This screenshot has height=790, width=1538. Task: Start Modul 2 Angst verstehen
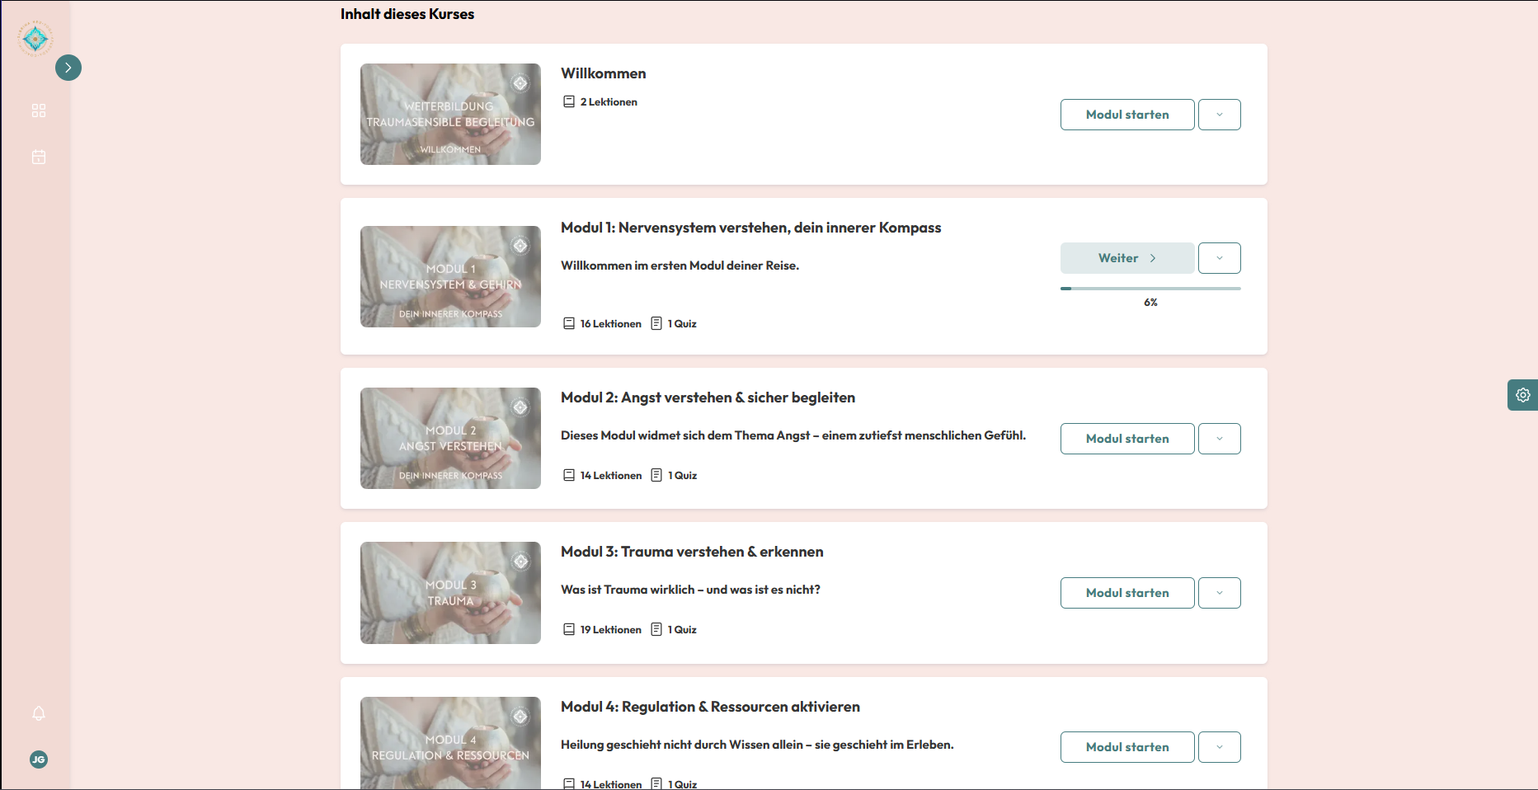coord(1127,439)
